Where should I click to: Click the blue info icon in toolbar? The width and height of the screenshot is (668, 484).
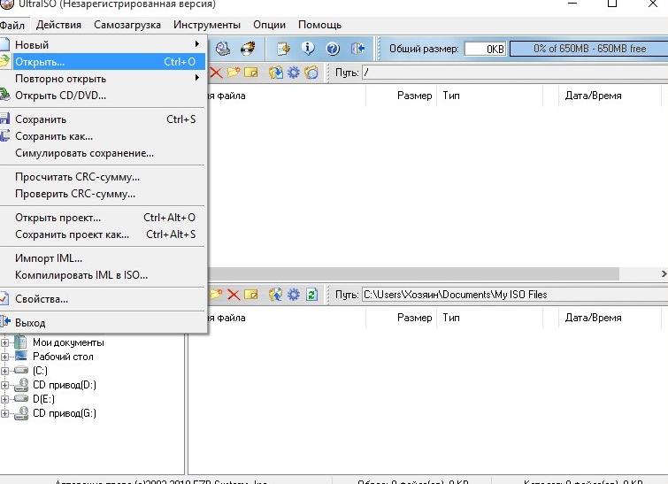click(x=308, y=49)
